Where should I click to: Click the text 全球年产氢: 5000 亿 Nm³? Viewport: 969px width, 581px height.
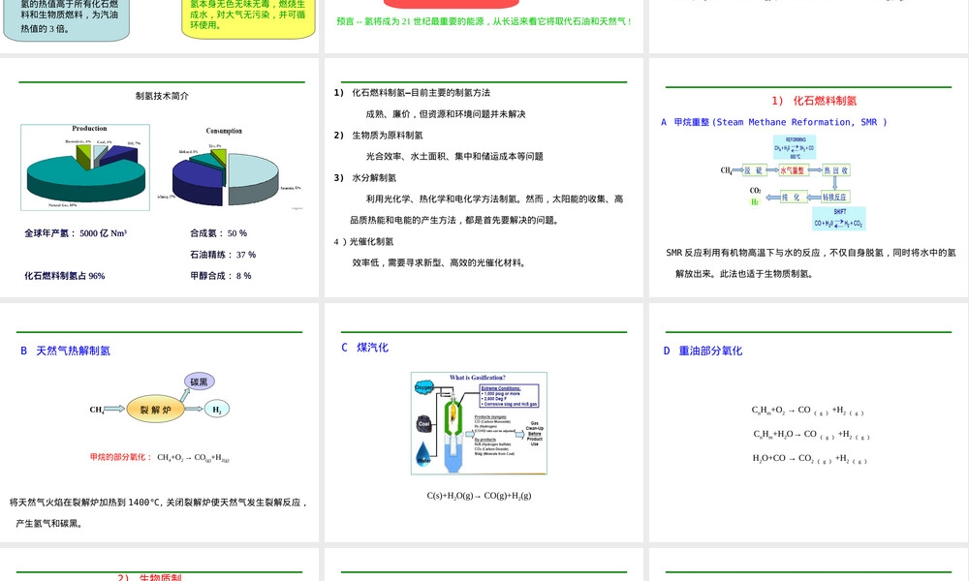point(76,233)
